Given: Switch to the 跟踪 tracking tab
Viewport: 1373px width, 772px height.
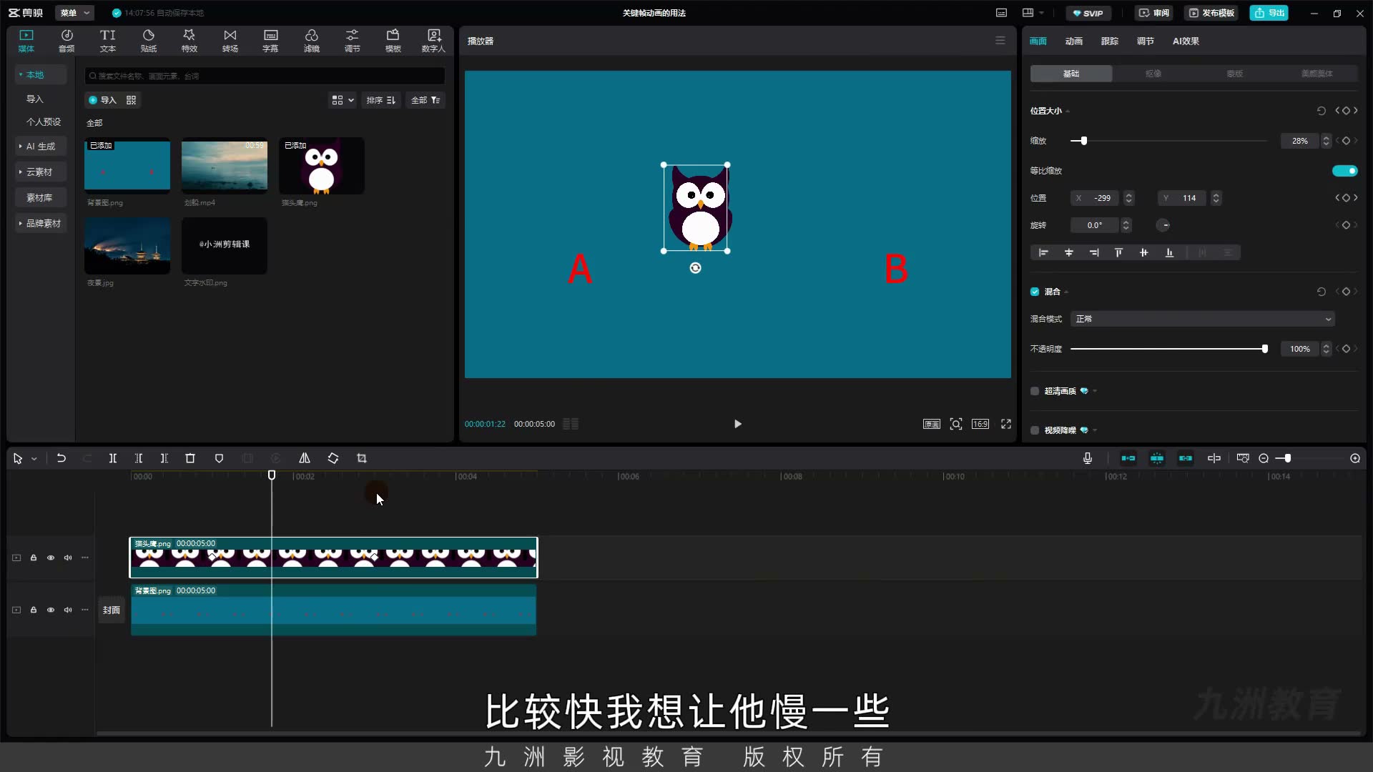Looking at the screenshot, I should tap(1109, 41).
